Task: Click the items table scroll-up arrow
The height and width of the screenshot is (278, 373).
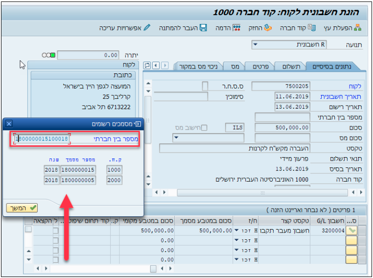Action: (28, 251)
